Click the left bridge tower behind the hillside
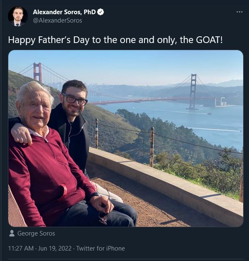The image size is (249, 261). (x=37, y=72)
